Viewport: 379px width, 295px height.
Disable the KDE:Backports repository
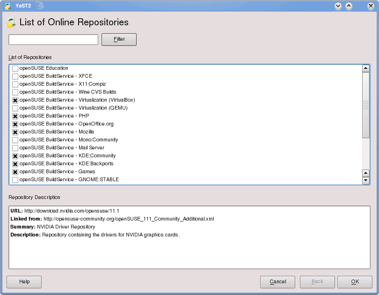click(x=15, y=164)
